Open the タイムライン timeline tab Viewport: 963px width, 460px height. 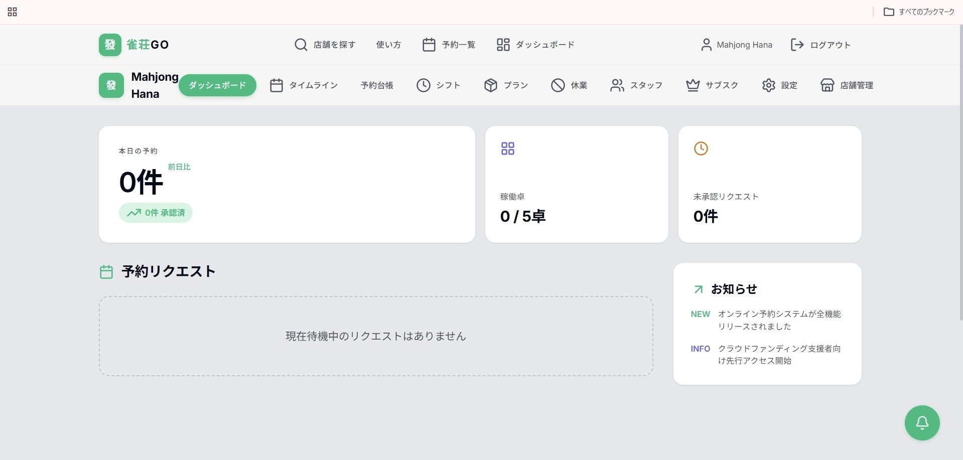pos(304,85)
